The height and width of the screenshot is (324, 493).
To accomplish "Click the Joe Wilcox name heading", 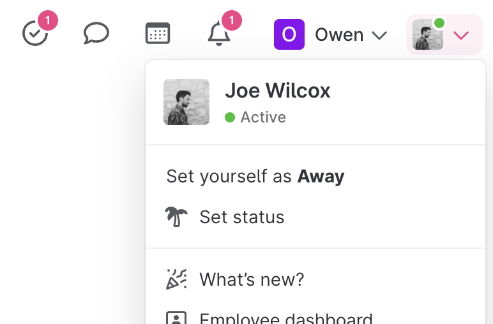I will [x=278, y=91].
